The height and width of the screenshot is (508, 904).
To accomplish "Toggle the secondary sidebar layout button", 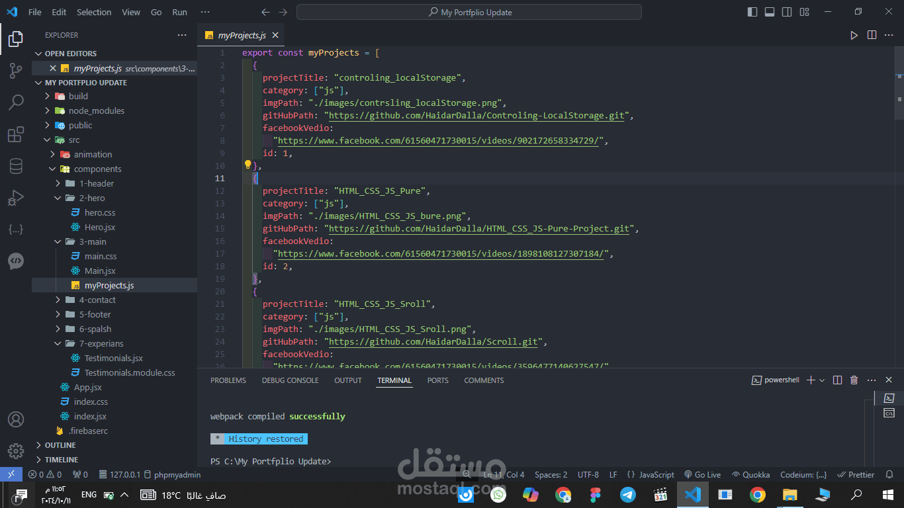I will coord(787,12).
